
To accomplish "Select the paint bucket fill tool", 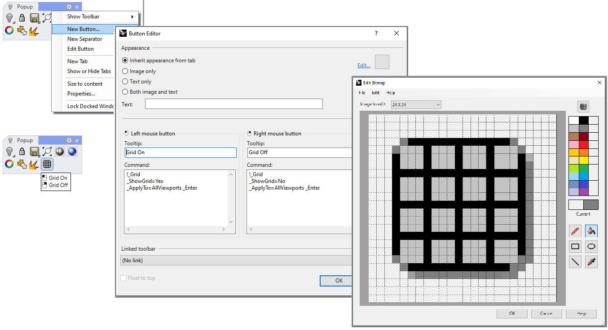I will coord(591,231).
